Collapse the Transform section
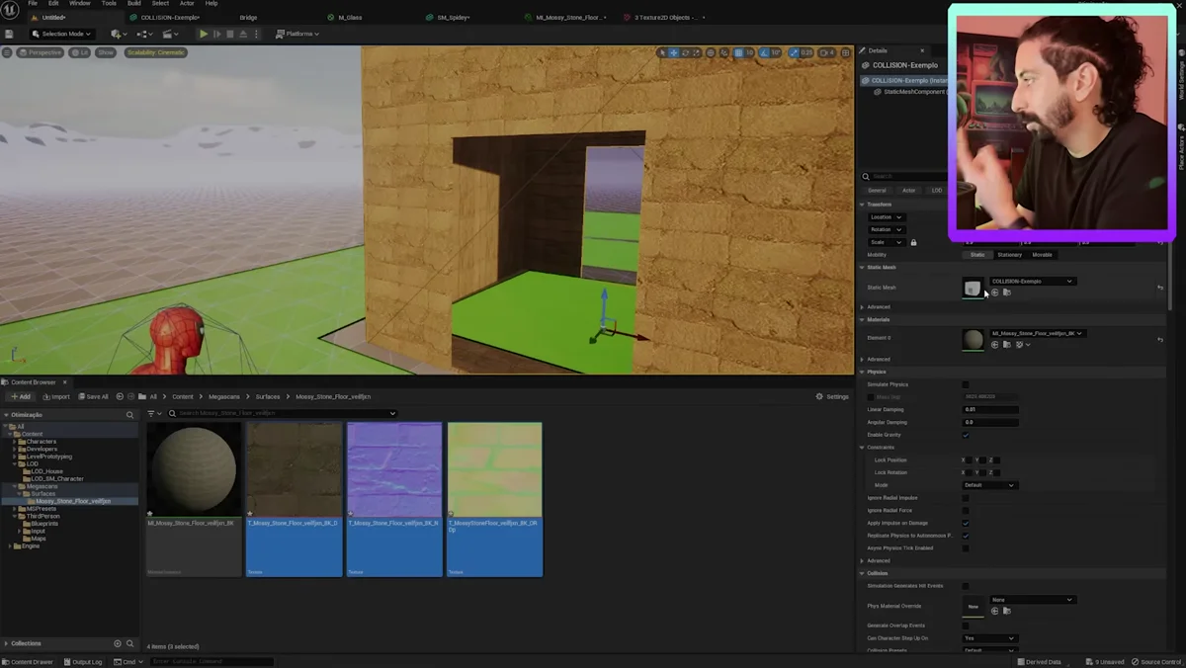1186x668 pixels. pos(863,205)
